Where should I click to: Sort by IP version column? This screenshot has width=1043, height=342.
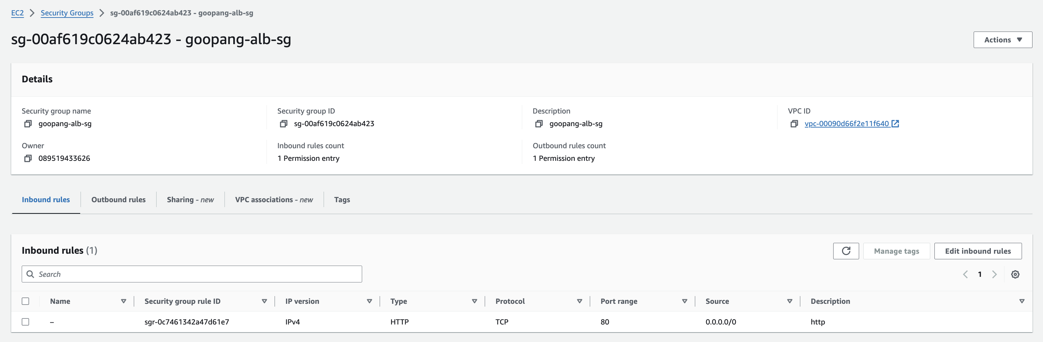[x=369, y=301]
